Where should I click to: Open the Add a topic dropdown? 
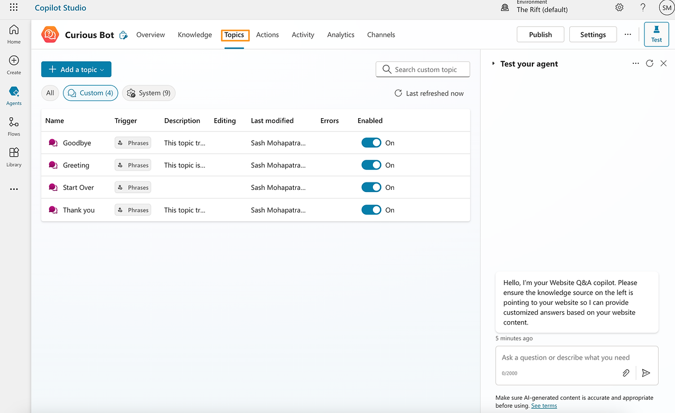pos(76,69)
